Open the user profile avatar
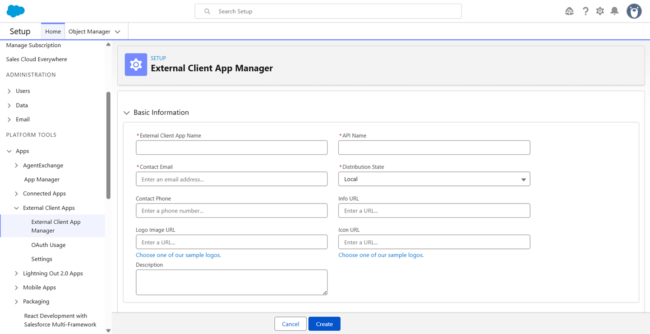This screenshot has height=334, width=650. (x=634, y=11)
